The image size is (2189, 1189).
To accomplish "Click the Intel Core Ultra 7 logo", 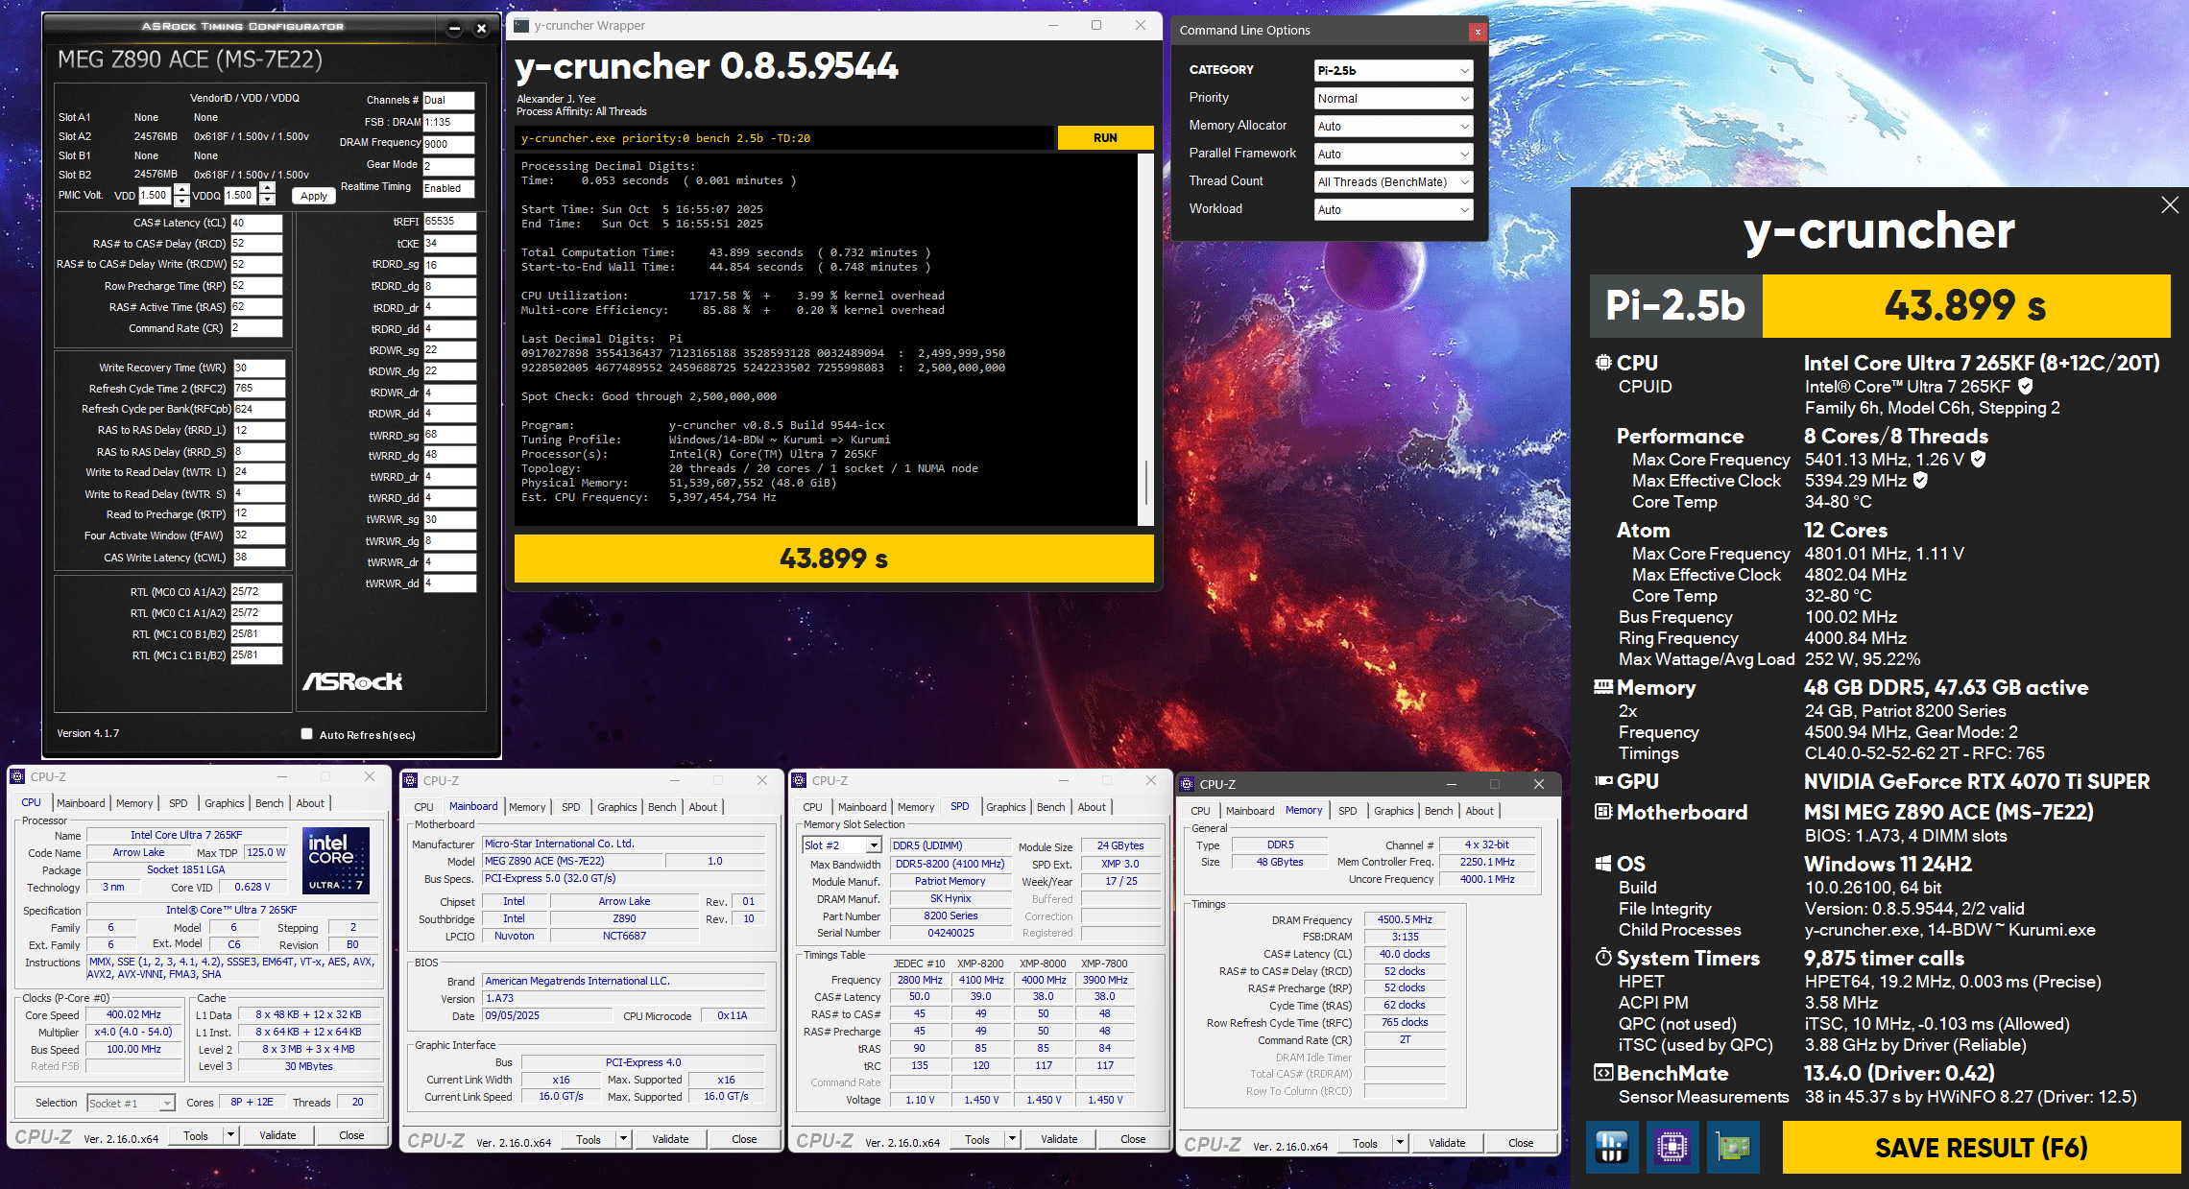I will pos(335,860).
